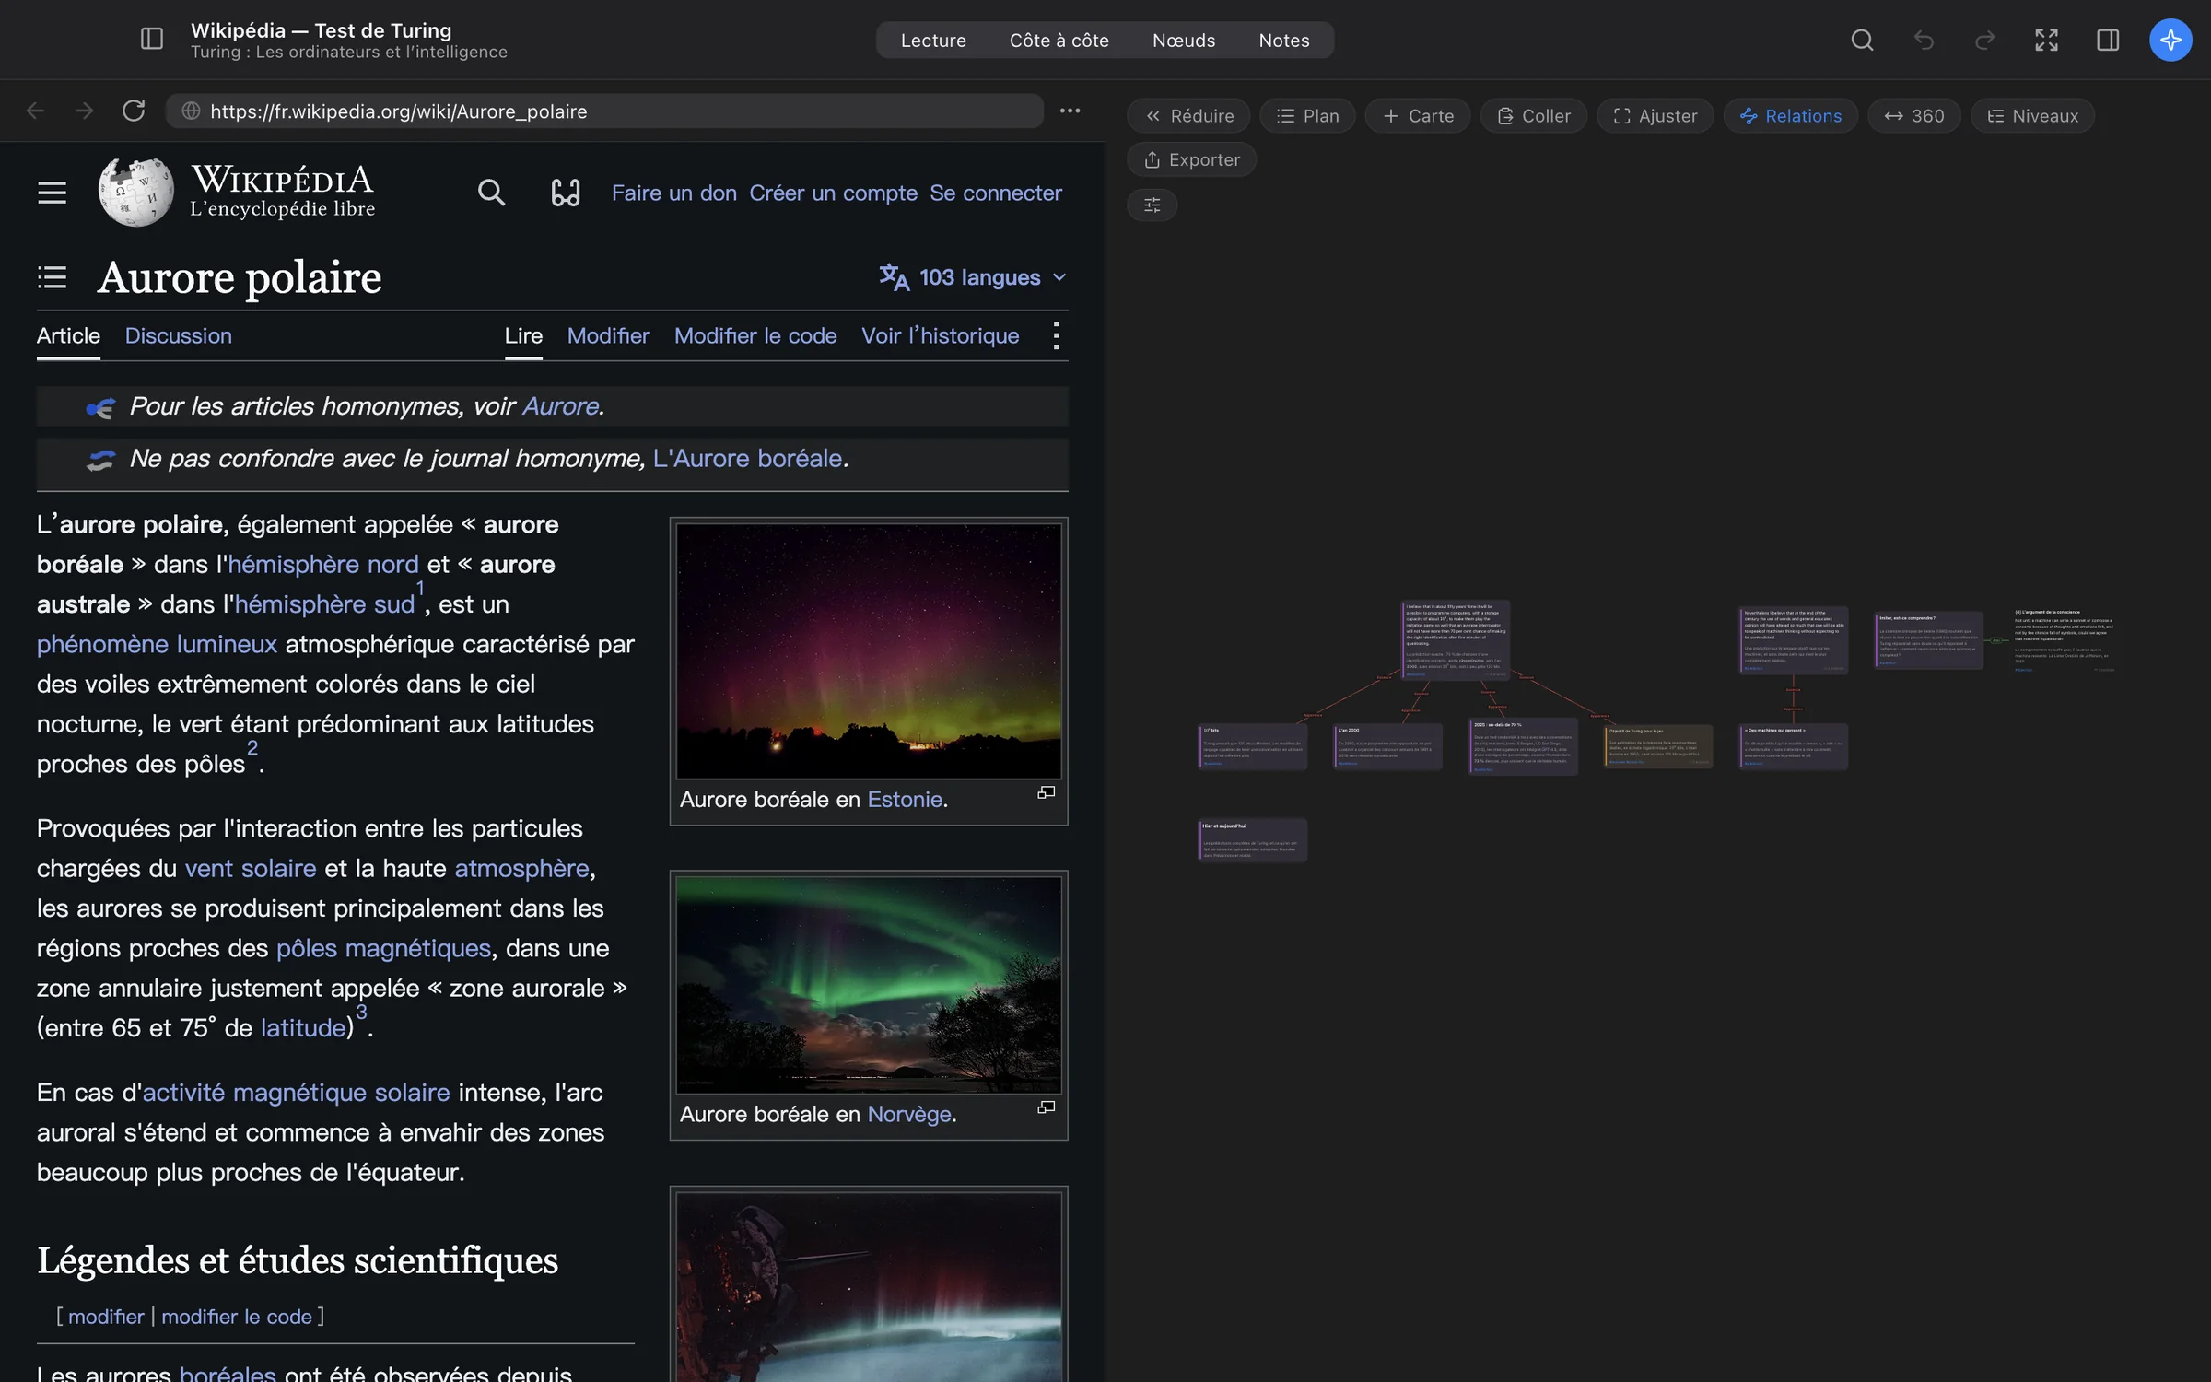Undo last action with the undo arrow
Image resolution: width=2211 pixels, height=1382 pixels.
pos(1924,40)
